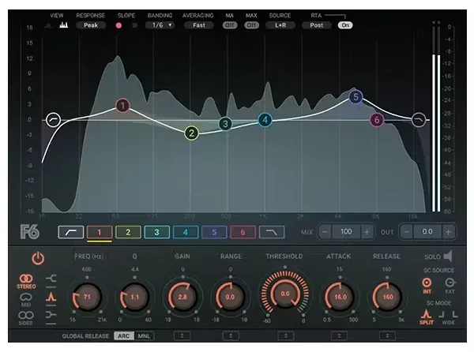Switch to band 1 tab
The height and width of the screenshot is (352, 474).
(x=100, y=232)
